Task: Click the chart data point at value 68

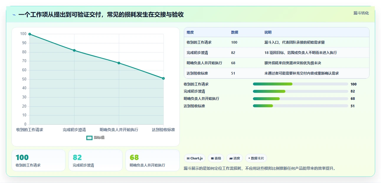Action: 119,63
